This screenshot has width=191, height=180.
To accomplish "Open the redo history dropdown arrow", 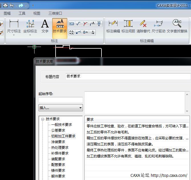I will [x=26, y=6].
